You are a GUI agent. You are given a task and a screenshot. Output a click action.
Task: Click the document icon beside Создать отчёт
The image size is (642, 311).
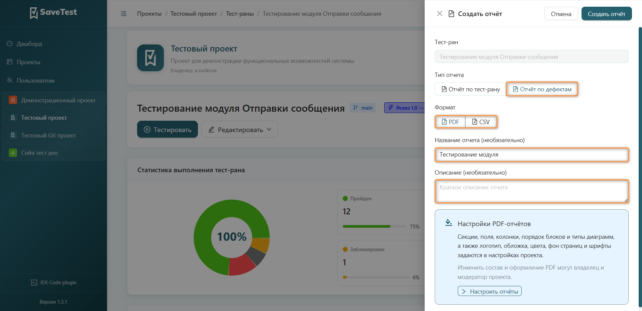click(451, 14)
